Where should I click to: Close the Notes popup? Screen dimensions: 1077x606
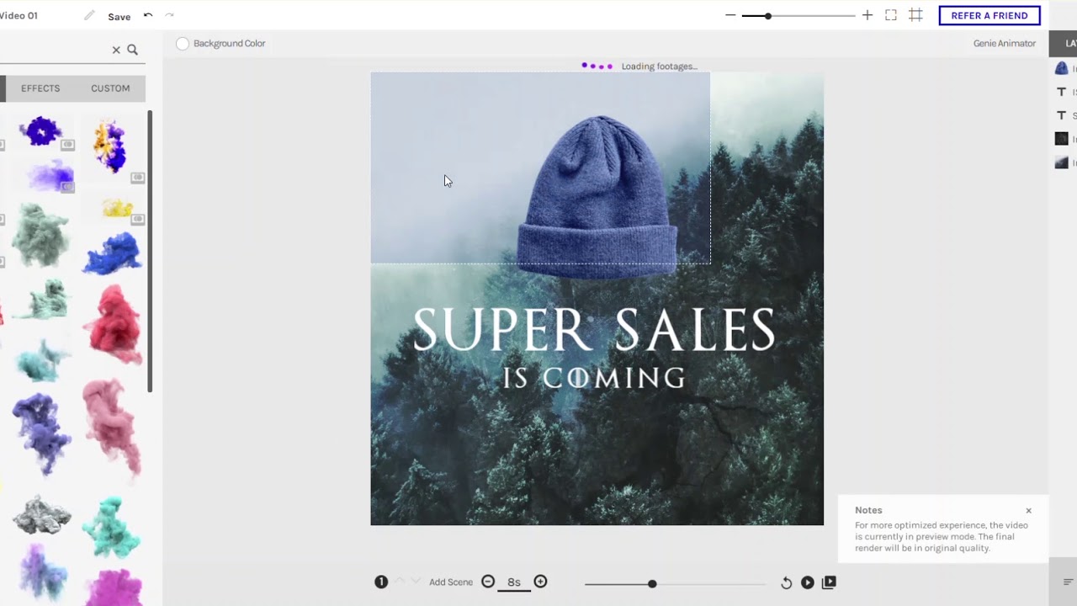[1028, 511]
